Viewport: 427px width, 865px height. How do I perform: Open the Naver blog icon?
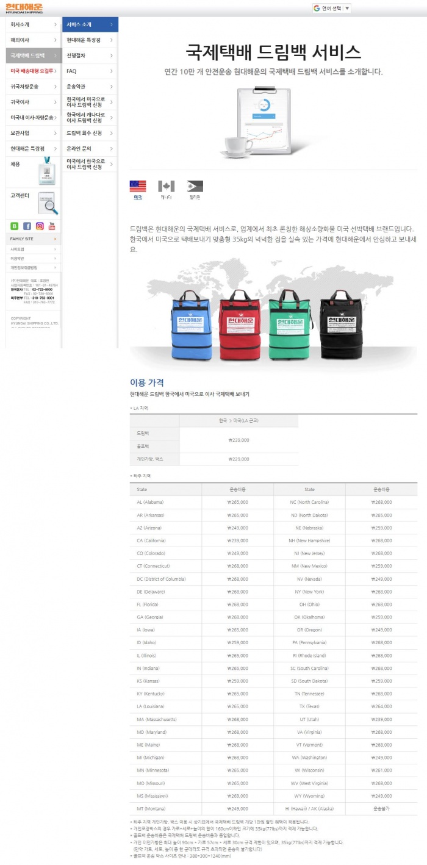click(x=15, y=226)
